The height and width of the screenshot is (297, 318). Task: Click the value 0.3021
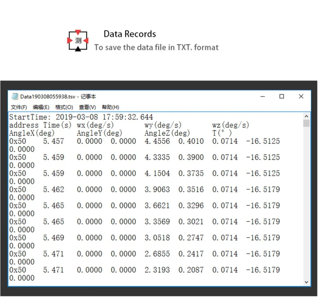point(191,222)
